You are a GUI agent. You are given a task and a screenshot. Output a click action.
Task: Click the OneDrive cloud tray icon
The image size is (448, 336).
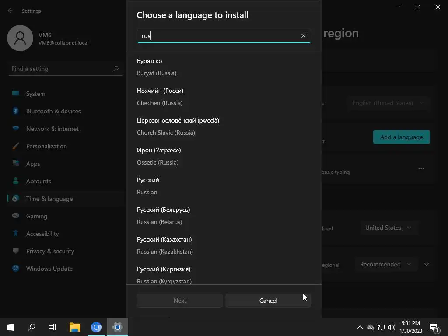370,327
